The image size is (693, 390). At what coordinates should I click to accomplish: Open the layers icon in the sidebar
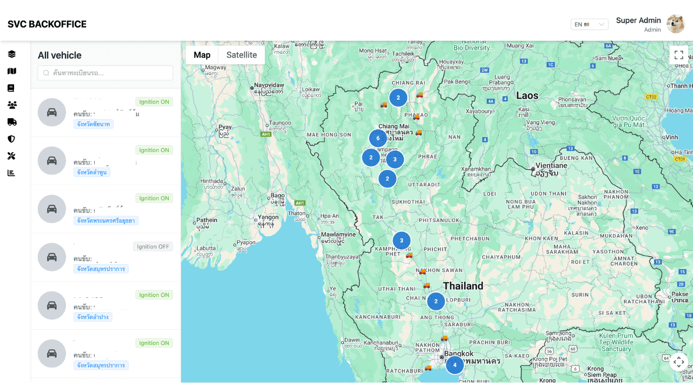click(x=11, y=54)
